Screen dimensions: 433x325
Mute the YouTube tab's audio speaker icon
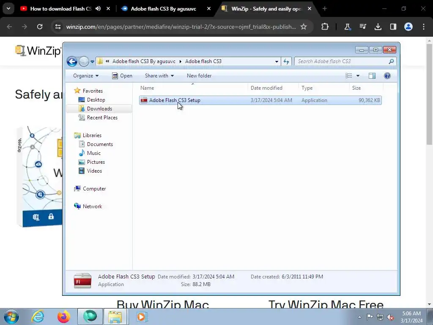98,8
